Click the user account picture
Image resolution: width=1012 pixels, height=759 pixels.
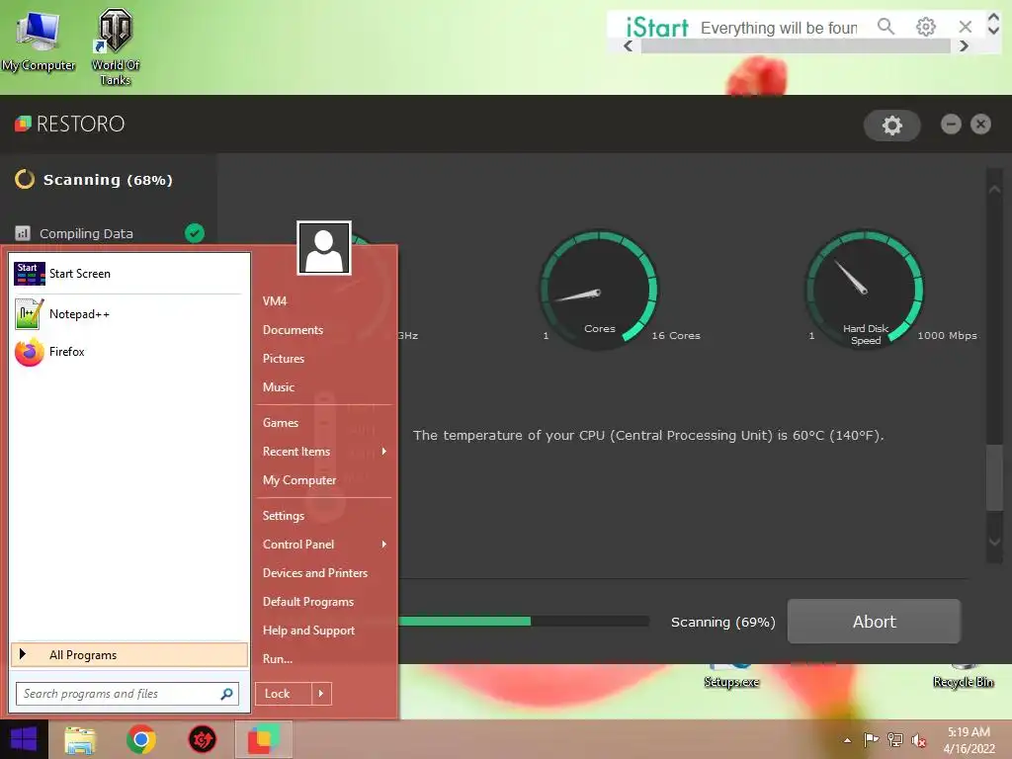click(324, 248)
